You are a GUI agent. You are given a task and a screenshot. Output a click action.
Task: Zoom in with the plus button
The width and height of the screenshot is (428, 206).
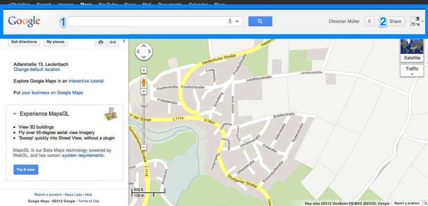point(144,91)
